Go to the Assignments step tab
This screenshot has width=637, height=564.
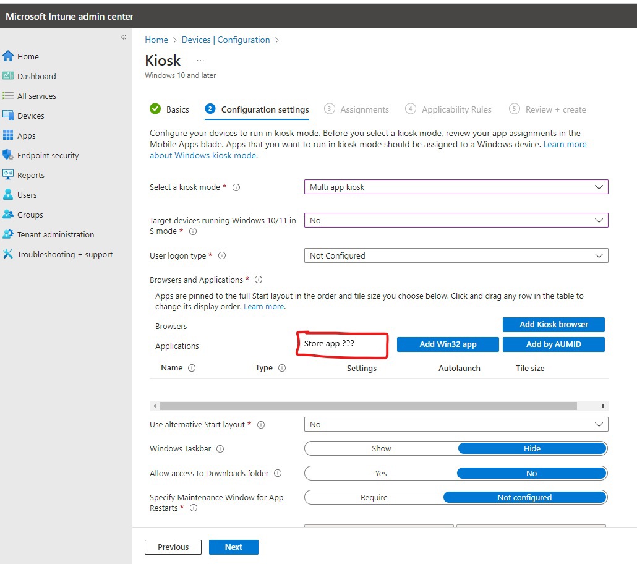tap(356, 109)
